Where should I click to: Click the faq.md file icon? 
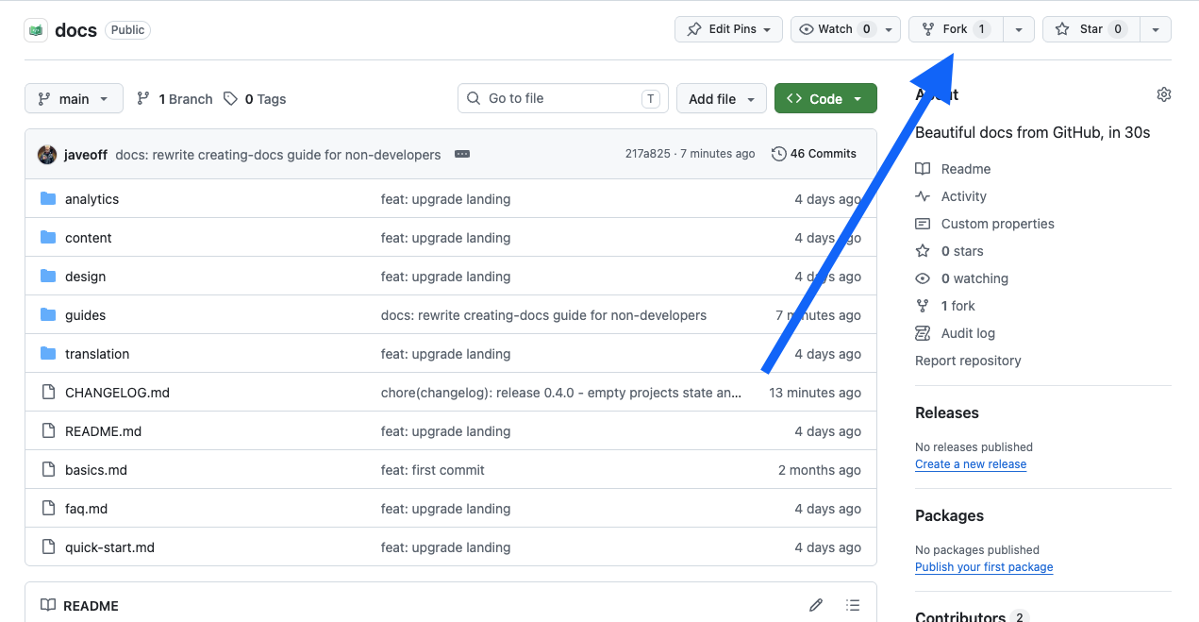[x=48, y=508]
